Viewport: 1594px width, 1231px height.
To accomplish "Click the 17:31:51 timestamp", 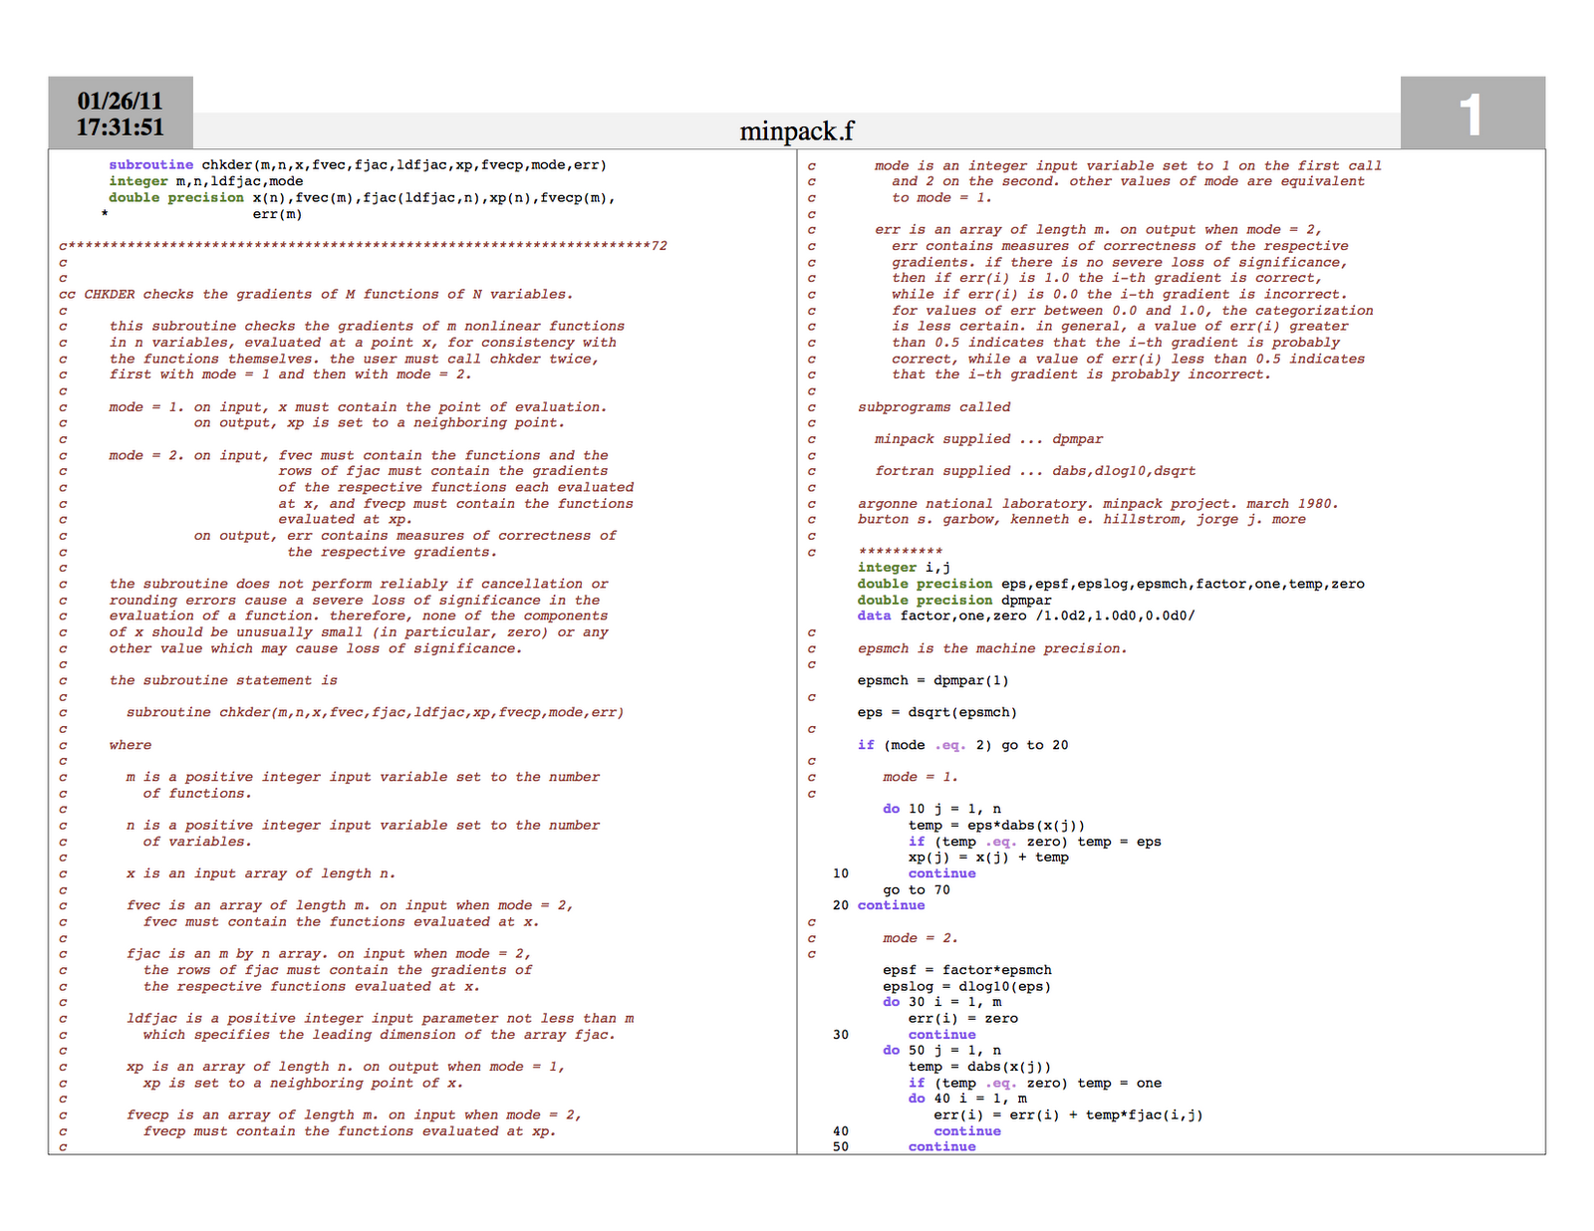I will [x=121, y=126].
